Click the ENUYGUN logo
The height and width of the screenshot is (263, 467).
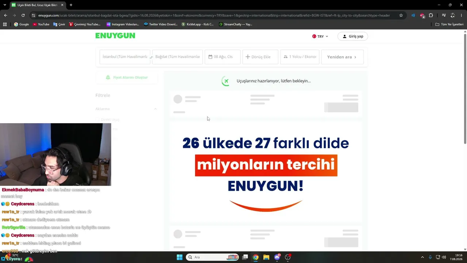[x=115, y=36]
